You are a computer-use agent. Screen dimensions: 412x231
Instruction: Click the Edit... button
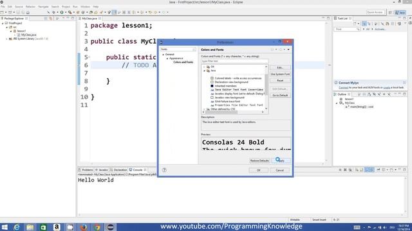click(280, 67)
